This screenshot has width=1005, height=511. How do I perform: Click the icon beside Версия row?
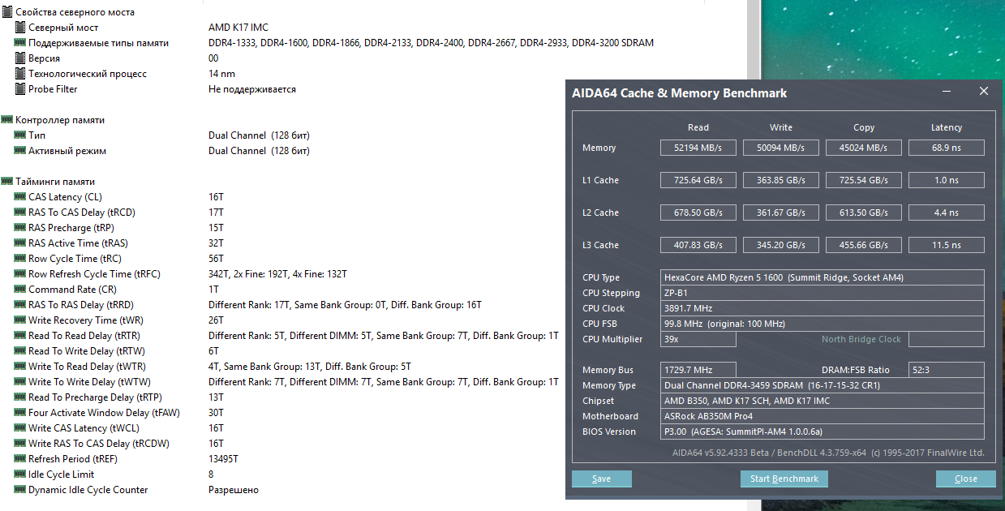click(x=21, y=58)
